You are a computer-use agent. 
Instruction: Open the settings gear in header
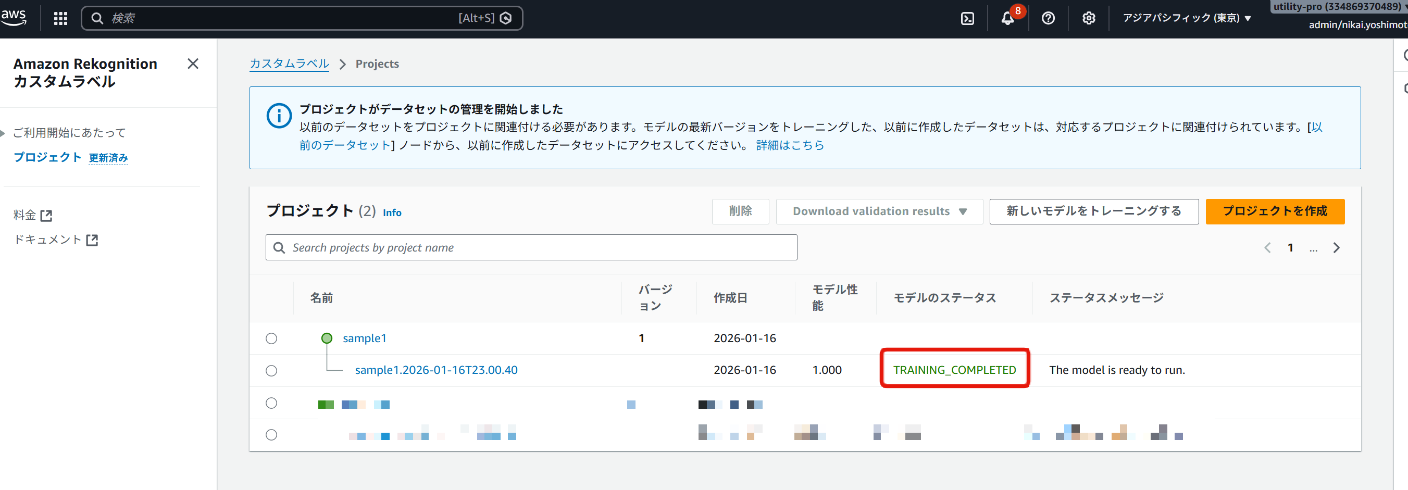point(1088,19)
